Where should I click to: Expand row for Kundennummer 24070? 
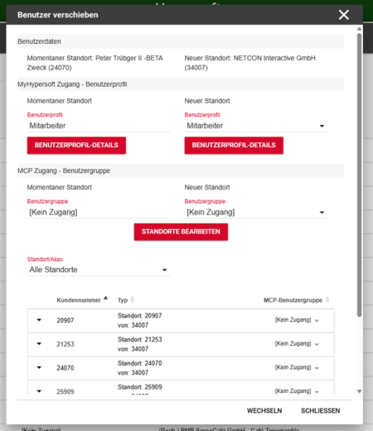[x=39, y=367]
